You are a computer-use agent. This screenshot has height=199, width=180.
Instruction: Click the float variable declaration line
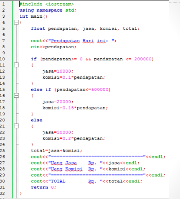(x=85, y=29)
